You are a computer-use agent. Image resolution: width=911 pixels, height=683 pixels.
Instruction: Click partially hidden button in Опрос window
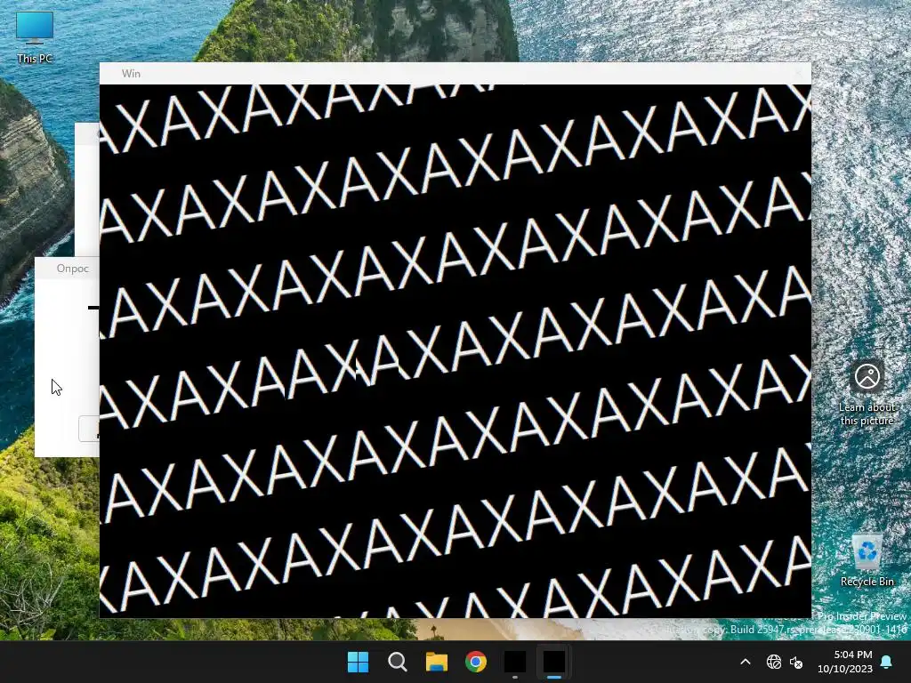[89, 429]
